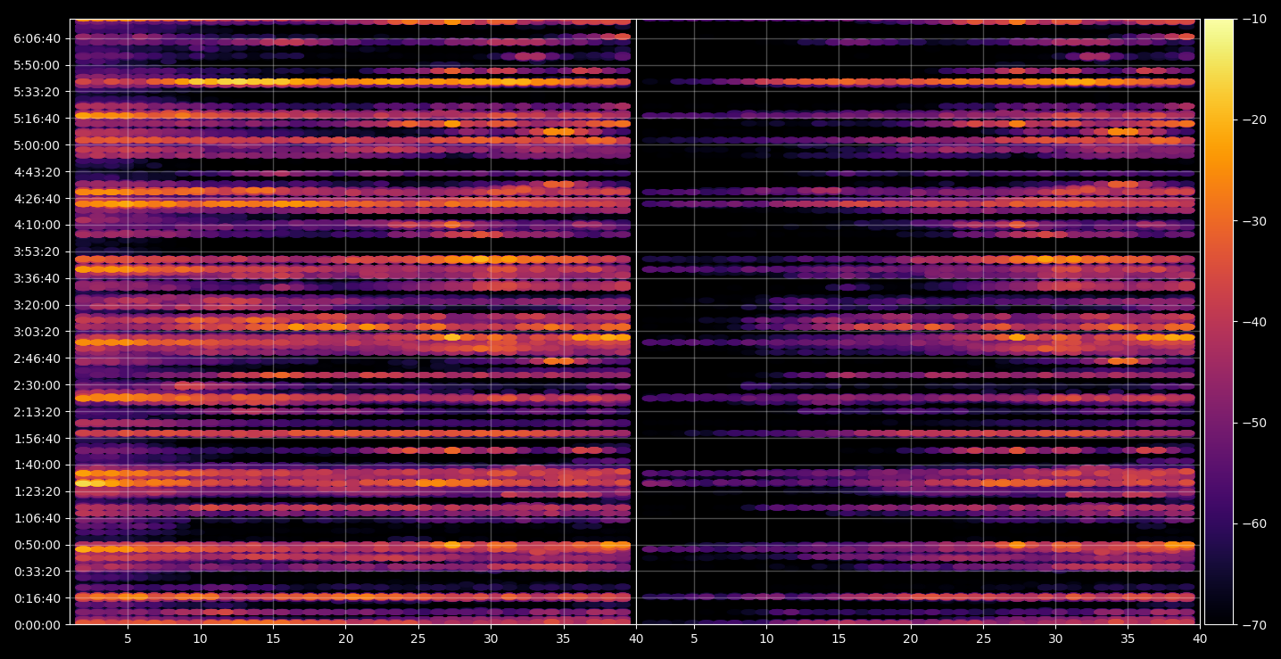Click the 1:56:40 time axis label

[37, 438]
